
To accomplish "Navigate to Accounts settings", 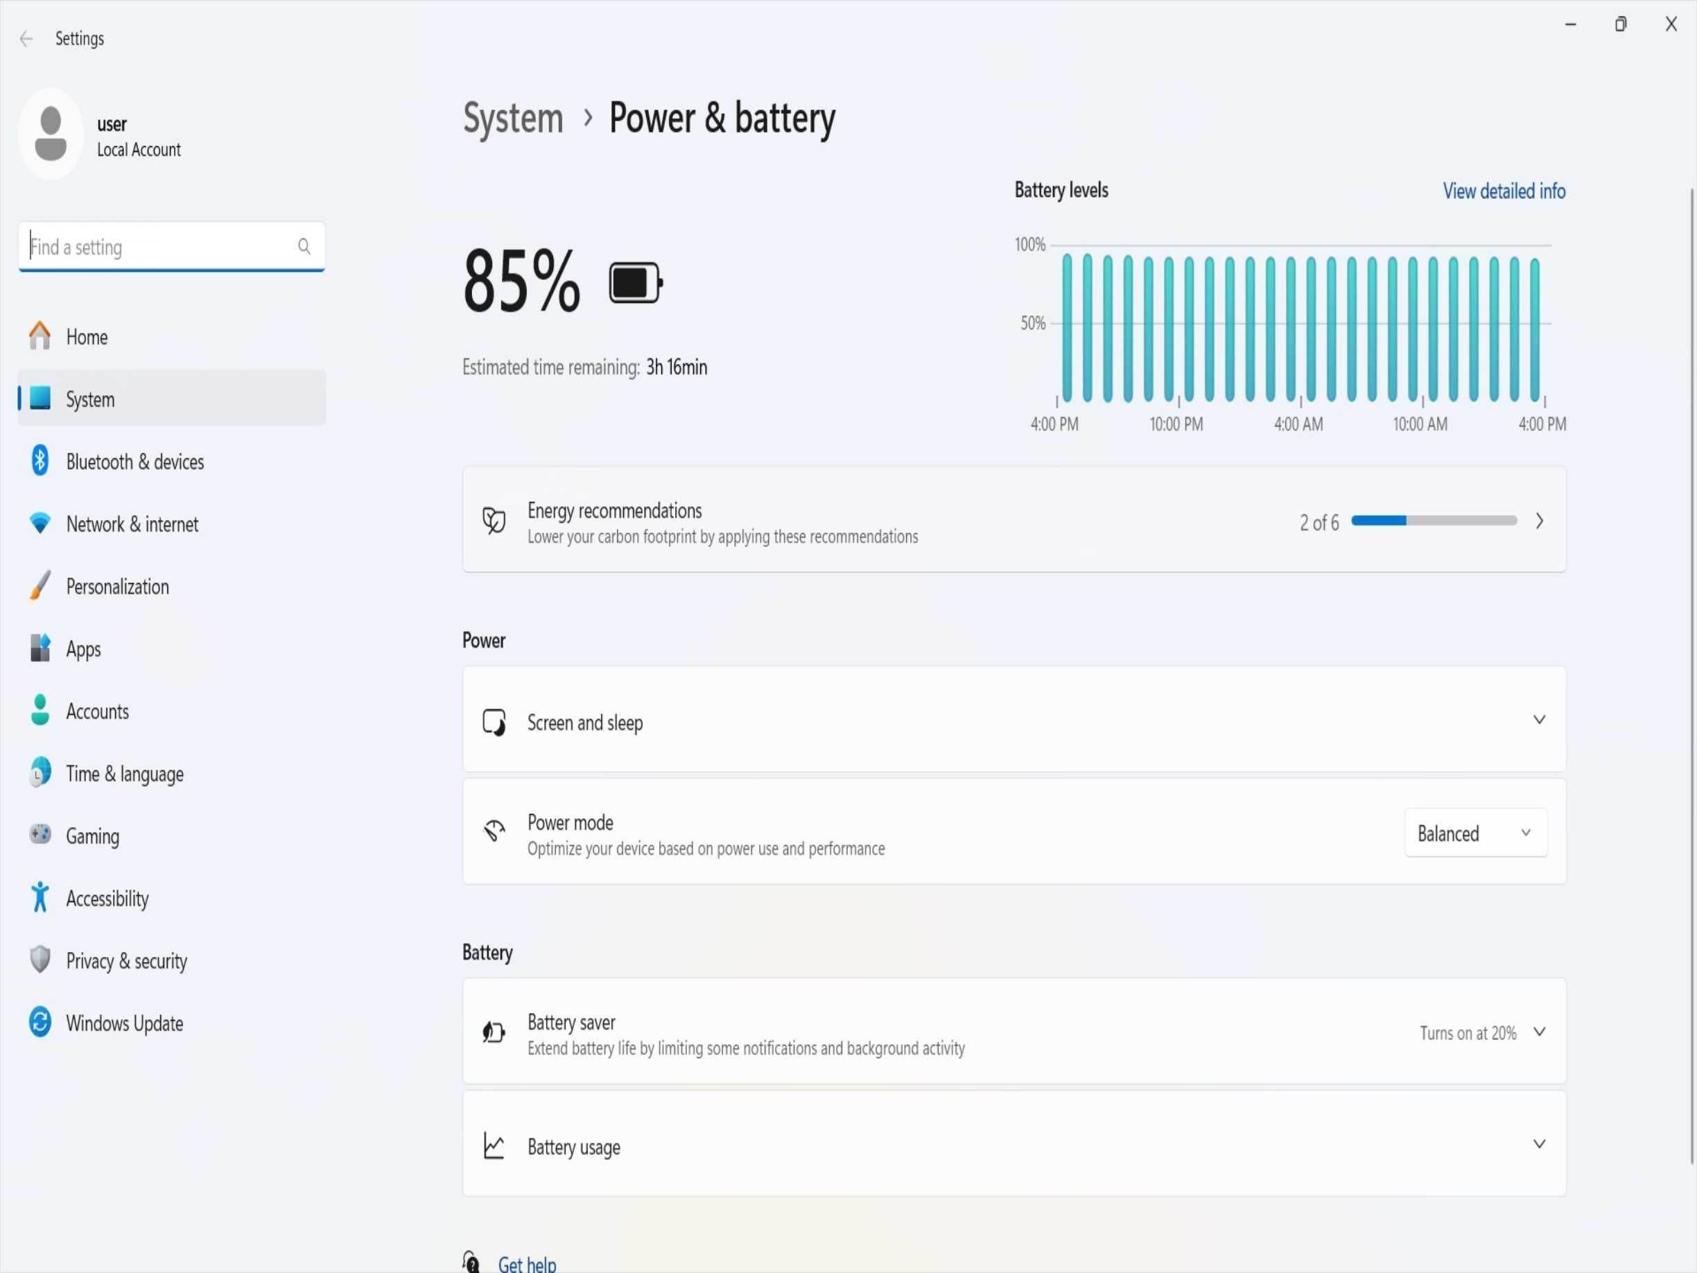I will pyautogui.click(x=172, y=711).
